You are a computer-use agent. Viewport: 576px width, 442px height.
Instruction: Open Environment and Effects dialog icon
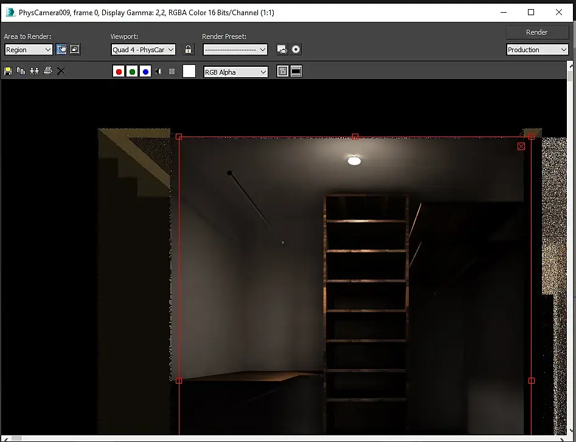[296, 49]
